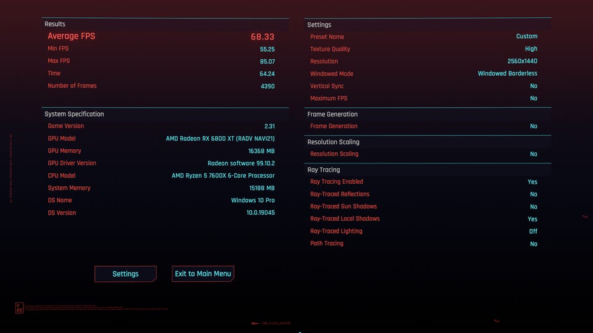
Task: Select the Resolution value 2560x1440
Action: click(x=523, y=61)
